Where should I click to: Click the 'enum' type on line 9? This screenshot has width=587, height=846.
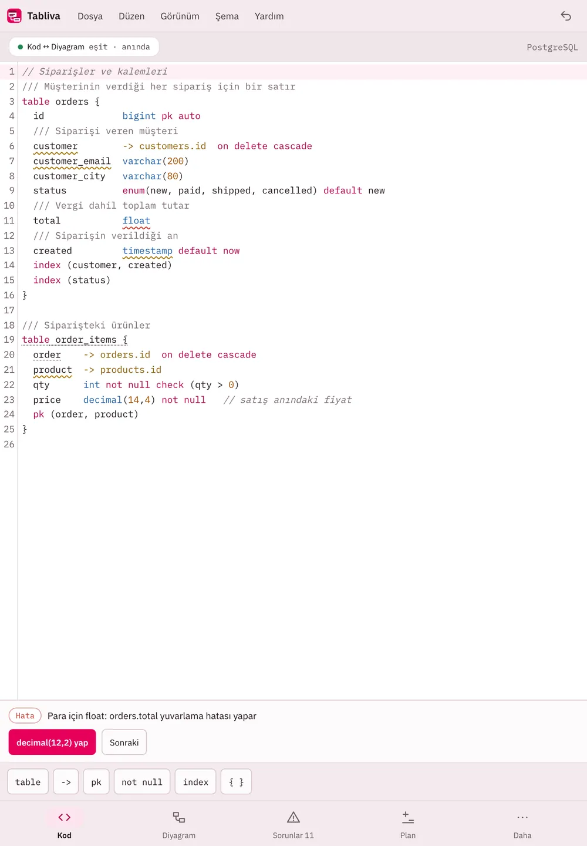(133, 191)
